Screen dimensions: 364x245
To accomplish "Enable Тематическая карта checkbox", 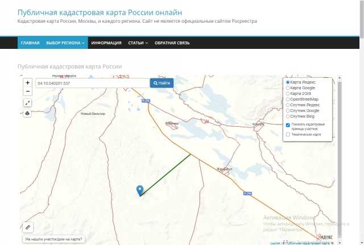I will pos(288,135).
